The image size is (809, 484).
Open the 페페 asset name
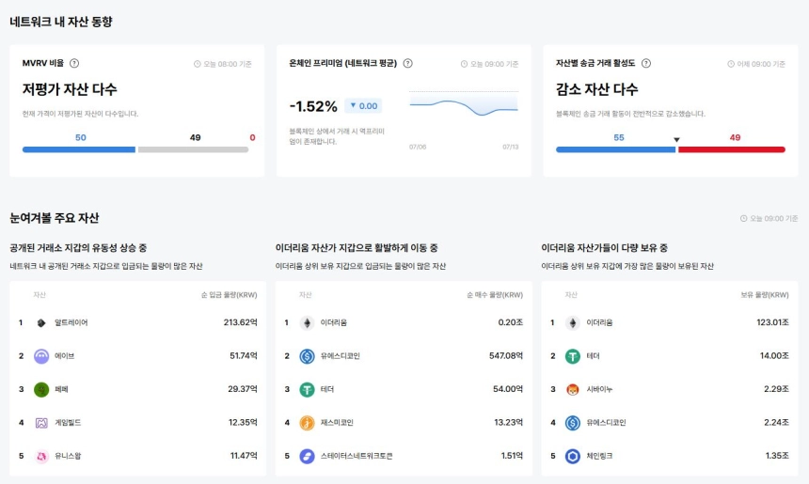coord(61,389)
